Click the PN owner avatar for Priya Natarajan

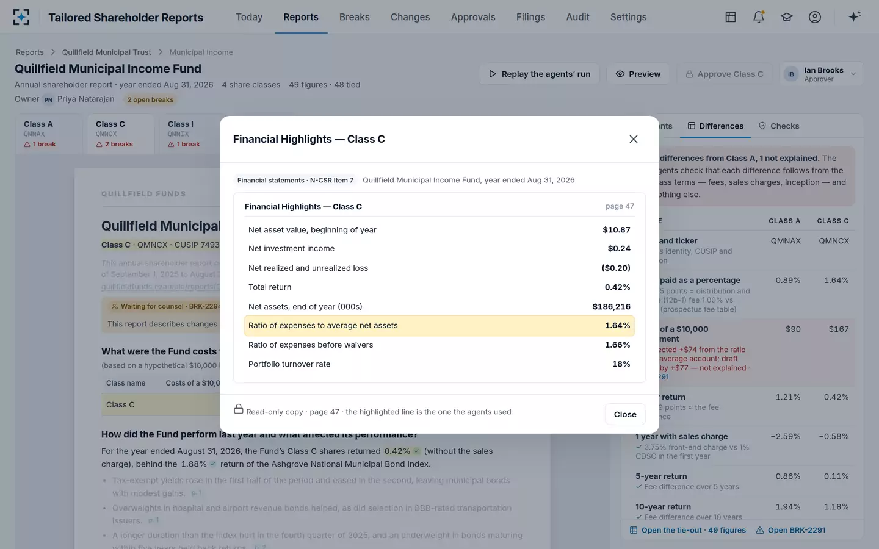point(48,99)
